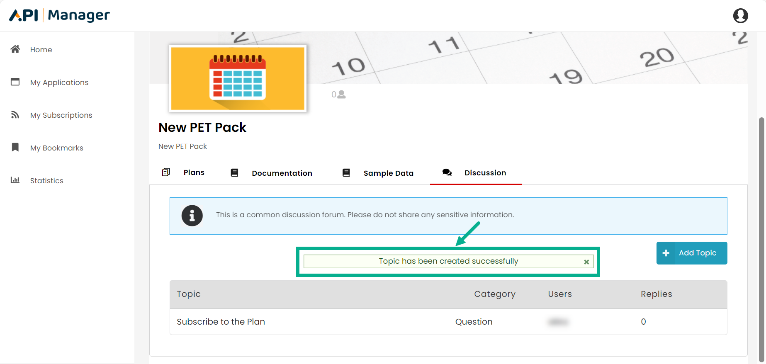This screenshot has width=766, height=364.
Task: Switch to the Documentation tab
Action: pos(282,173)
